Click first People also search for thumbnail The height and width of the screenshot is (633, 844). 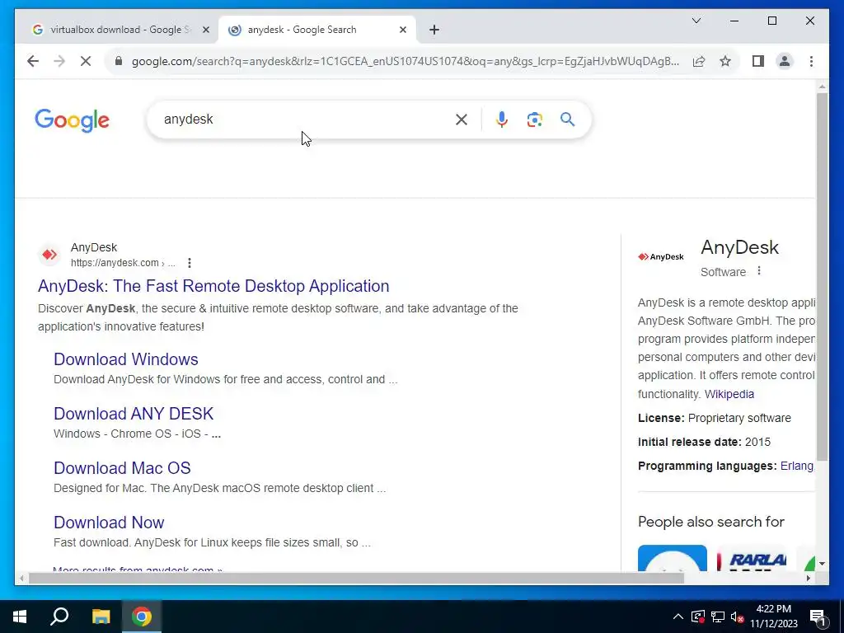(x=673, y=558)
